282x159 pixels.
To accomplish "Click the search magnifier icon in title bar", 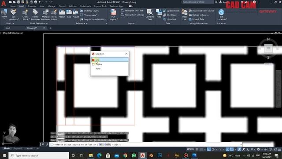I will coord(216,2).
